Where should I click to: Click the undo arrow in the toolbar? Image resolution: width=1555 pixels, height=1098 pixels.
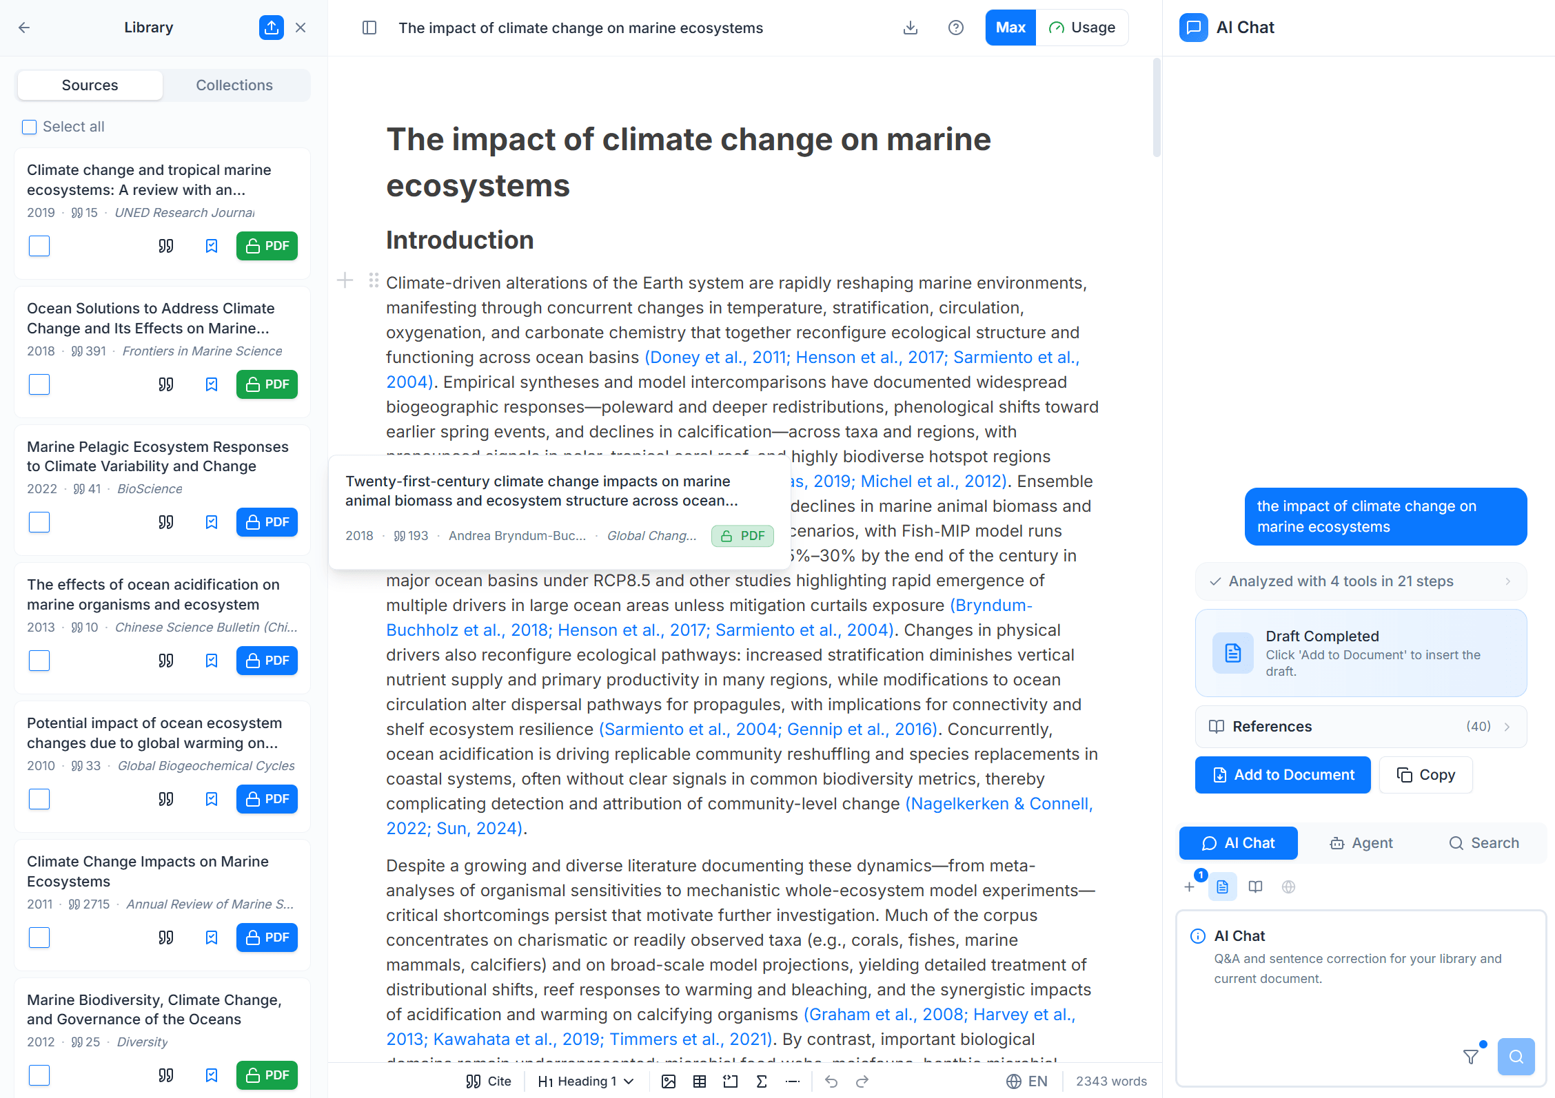coord(831,1081)
